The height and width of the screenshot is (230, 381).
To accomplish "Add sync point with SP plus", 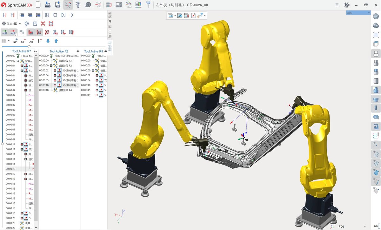I will (15, 41).
